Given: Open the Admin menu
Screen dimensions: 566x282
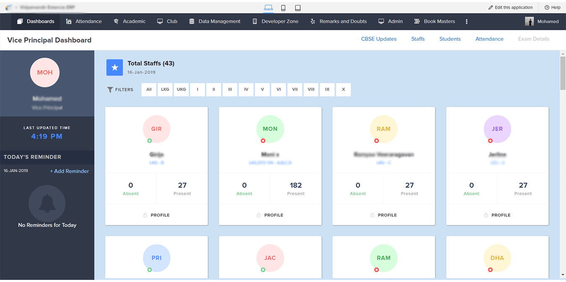Looking at the screenshot, I should tap(390, 21).
